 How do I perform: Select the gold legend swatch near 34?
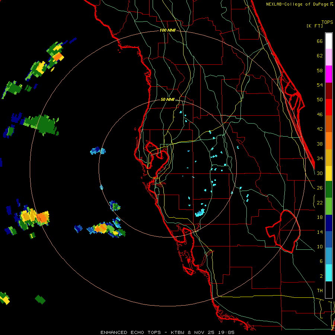[329, 157]
